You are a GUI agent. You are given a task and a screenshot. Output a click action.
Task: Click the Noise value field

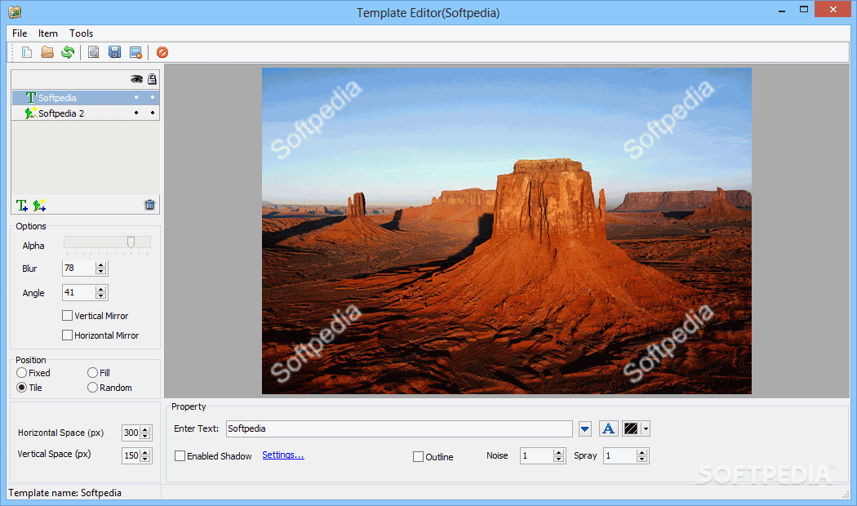click(536, 455)
